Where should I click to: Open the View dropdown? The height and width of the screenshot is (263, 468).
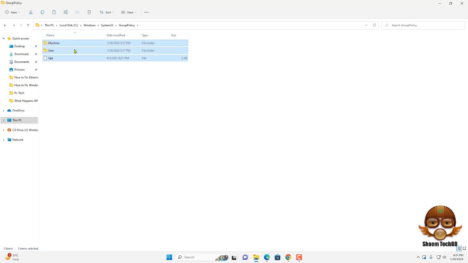click(129, 12)
